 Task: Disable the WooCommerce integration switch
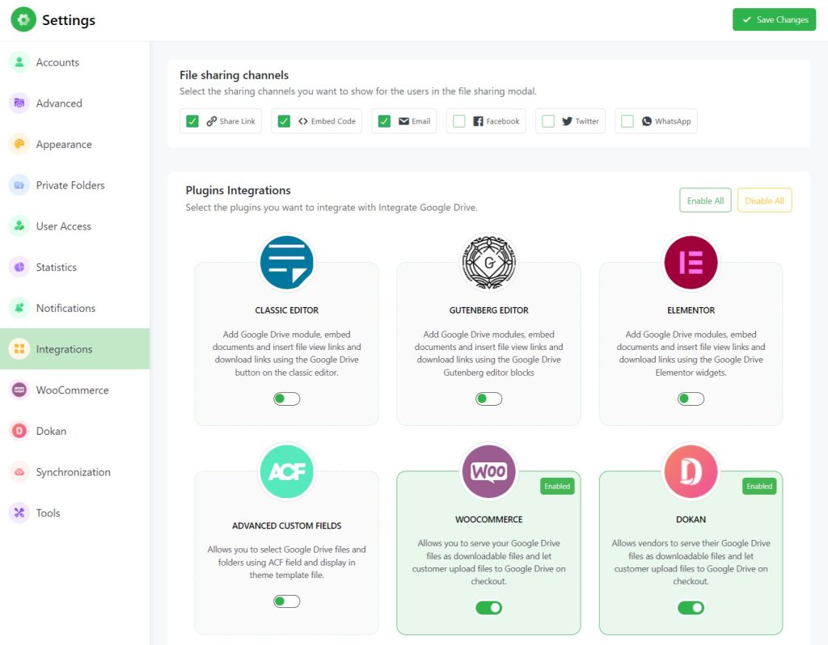pos(489,608)
